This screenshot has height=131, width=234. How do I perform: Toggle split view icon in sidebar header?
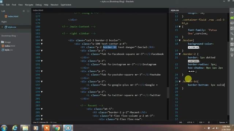pyautogui.click(x=28, y=11)
